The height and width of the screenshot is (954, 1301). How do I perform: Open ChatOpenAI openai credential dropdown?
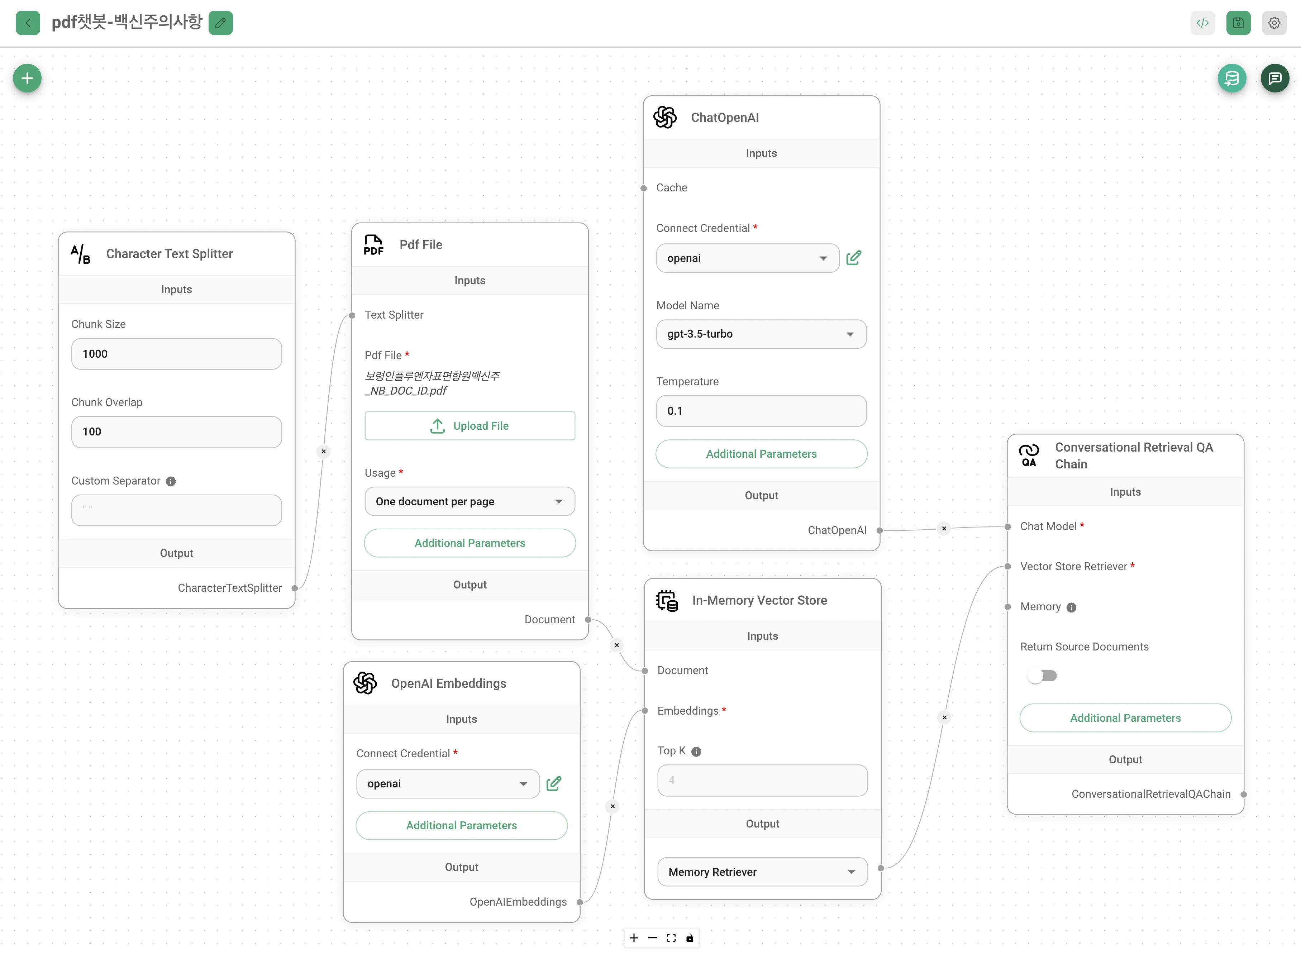pyautogui.click(x=748, y=258)
